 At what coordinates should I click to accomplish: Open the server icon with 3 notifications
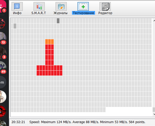(3, 53)
